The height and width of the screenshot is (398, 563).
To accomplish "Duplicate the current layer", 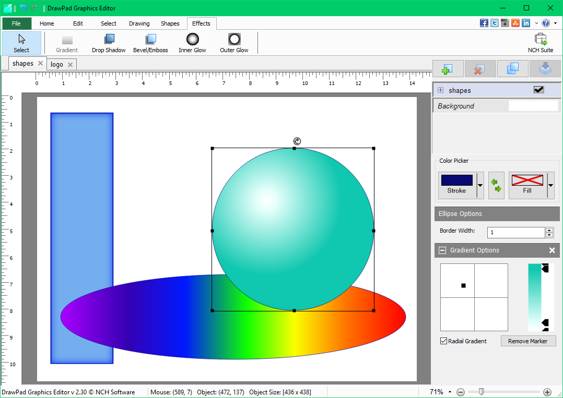I will (x=512, y=68).
